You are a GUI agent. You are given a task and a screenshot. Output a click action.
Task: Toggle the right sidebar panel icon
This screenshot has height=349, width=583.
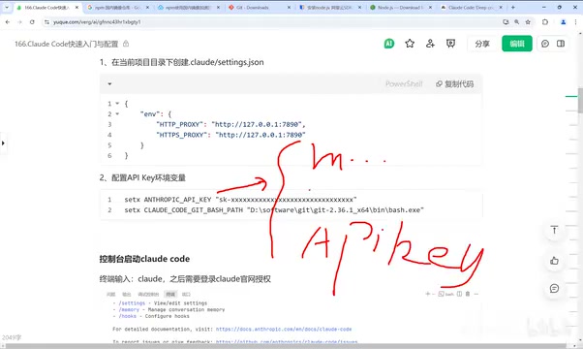(x=561, y=44)
